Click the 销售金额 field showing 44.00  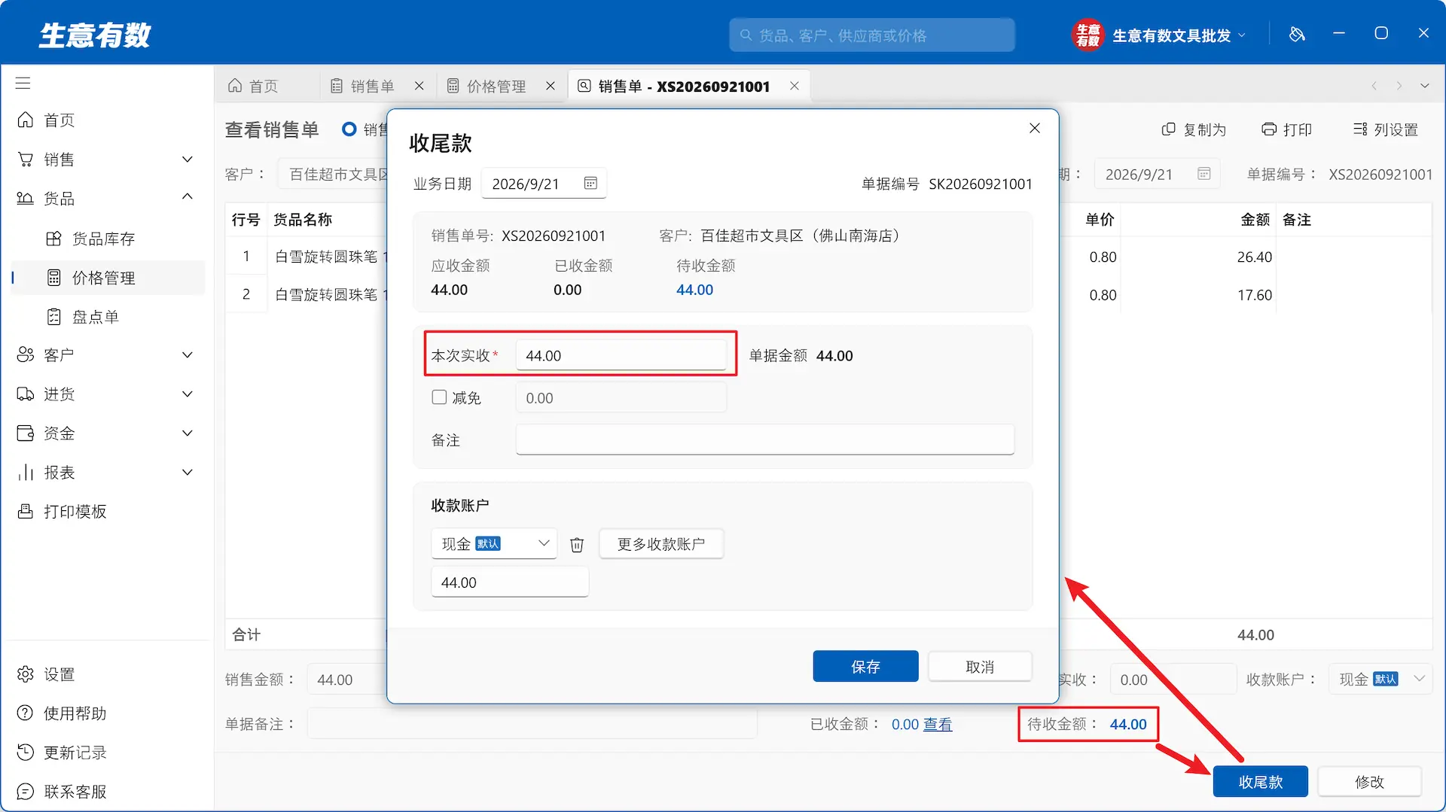coord(348,680)
